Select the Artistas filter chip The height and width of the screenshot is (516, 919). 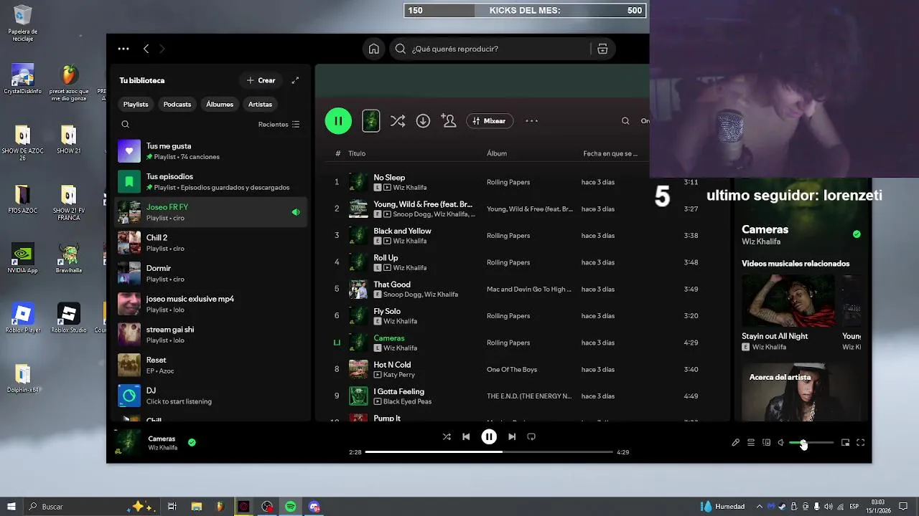point(260,104)
